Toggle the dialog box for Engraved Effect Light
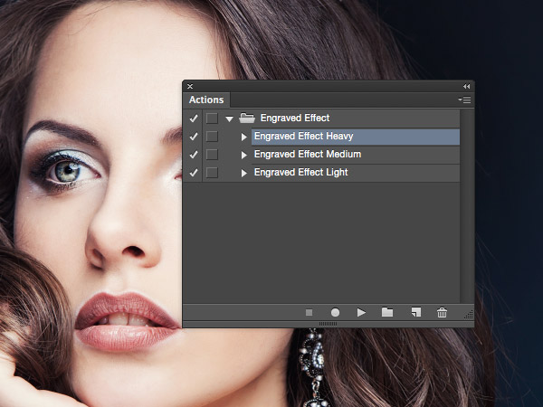The width and height of the screenshot is (543, 407). point(212,173)
